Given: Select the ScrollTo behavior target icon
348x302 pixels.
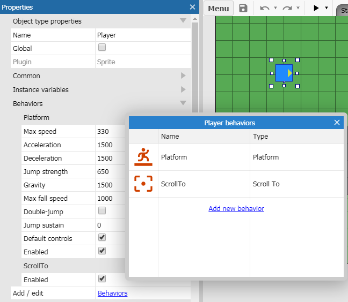Looking at the screenshot, I should coord(143,184).
